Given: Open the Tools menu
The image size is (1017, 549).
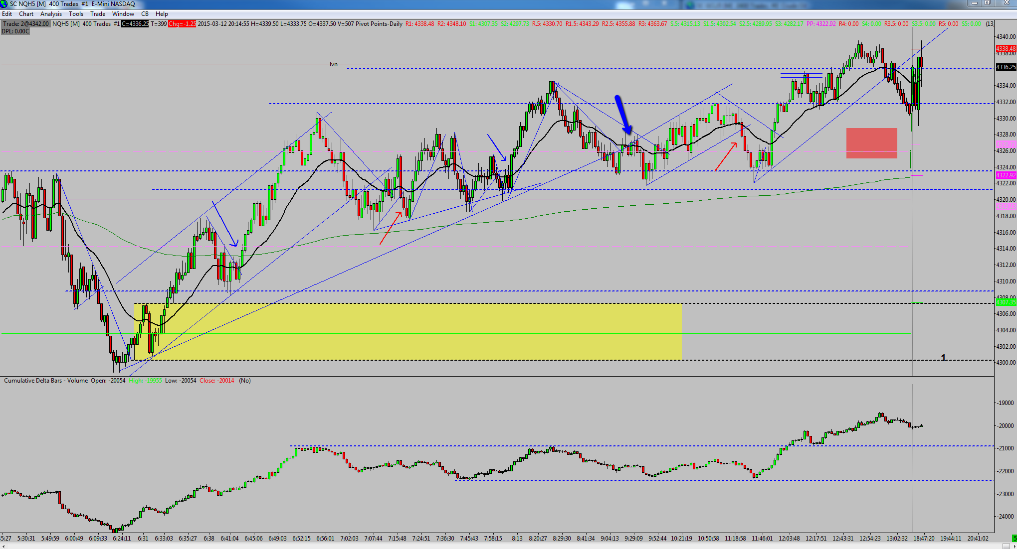Looking at the screenshot, I should (76, 14).
